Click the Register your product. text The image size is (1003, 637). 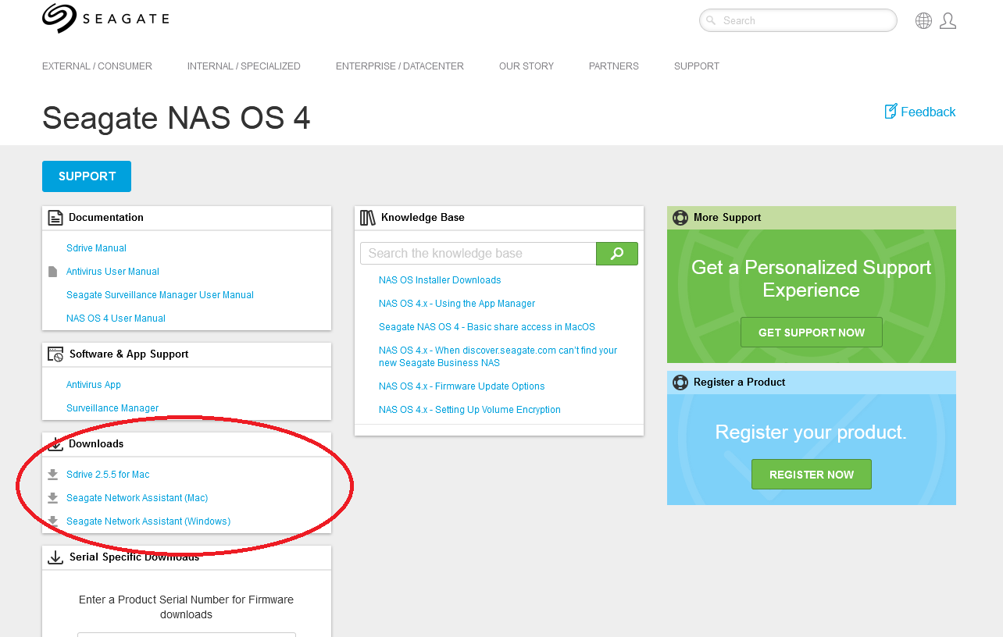point(812,432)
